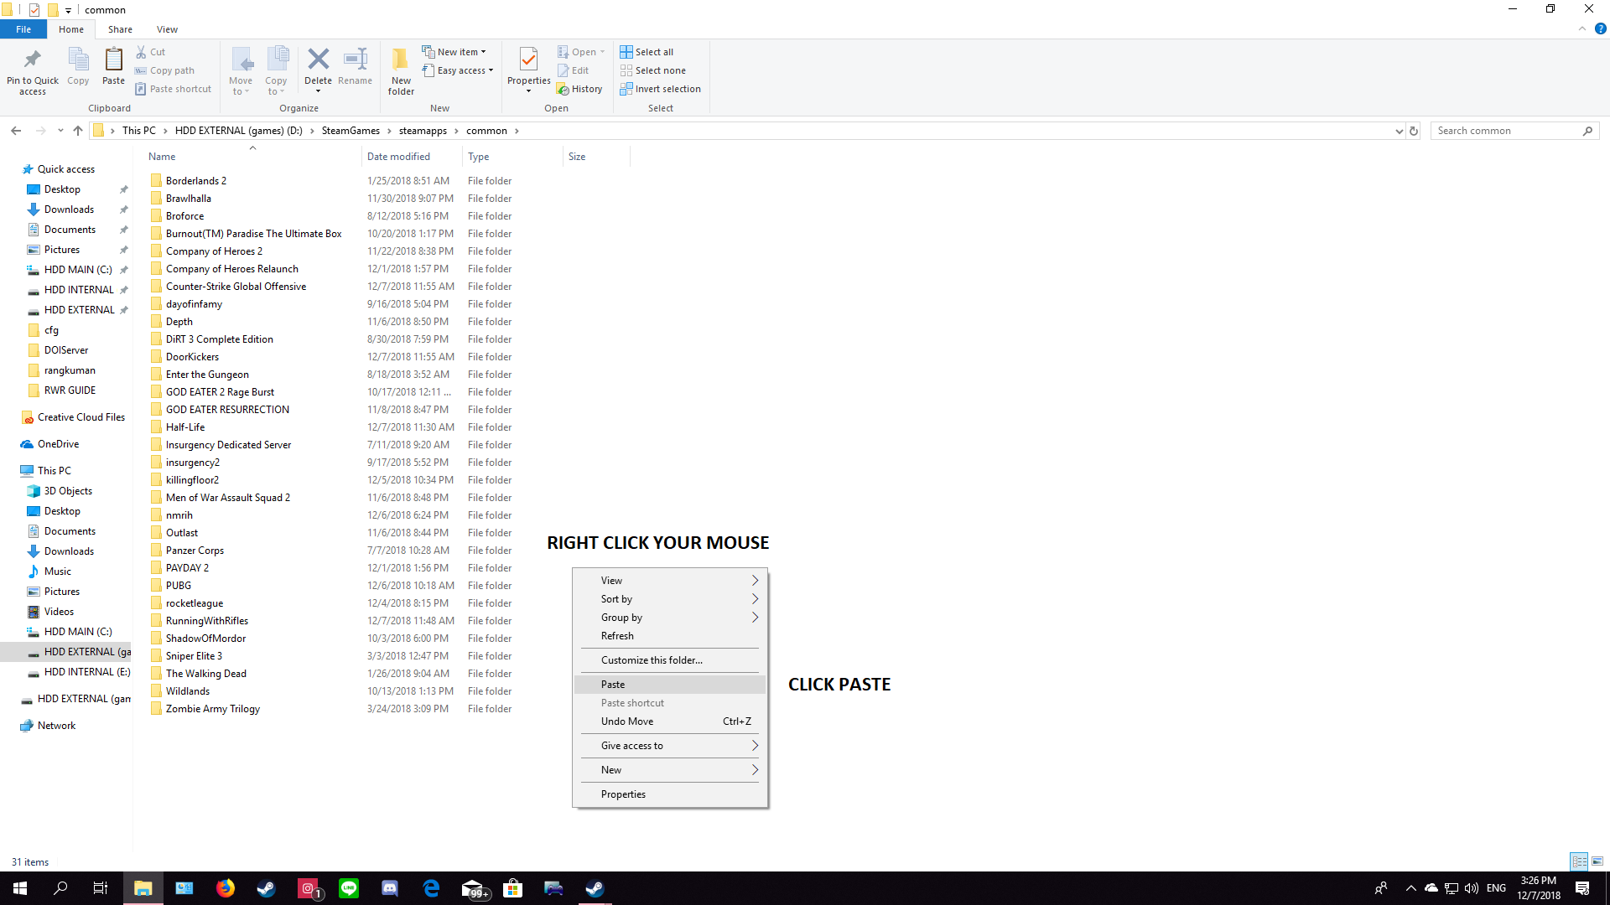The image size is (1610, 905).
Task: Click steamapps in the breadcrumb path
Action: coord(423,131)
